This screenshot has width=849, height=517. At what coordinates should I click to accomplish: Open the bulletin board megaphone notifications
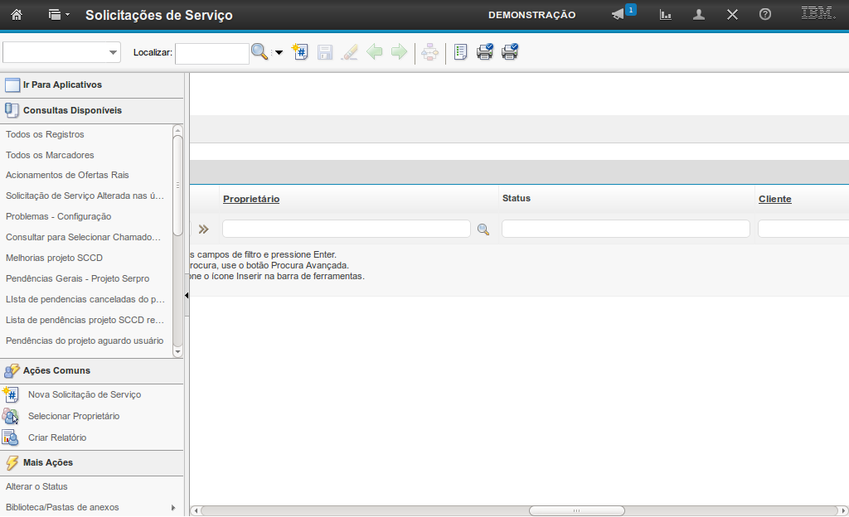coord(618,15)
